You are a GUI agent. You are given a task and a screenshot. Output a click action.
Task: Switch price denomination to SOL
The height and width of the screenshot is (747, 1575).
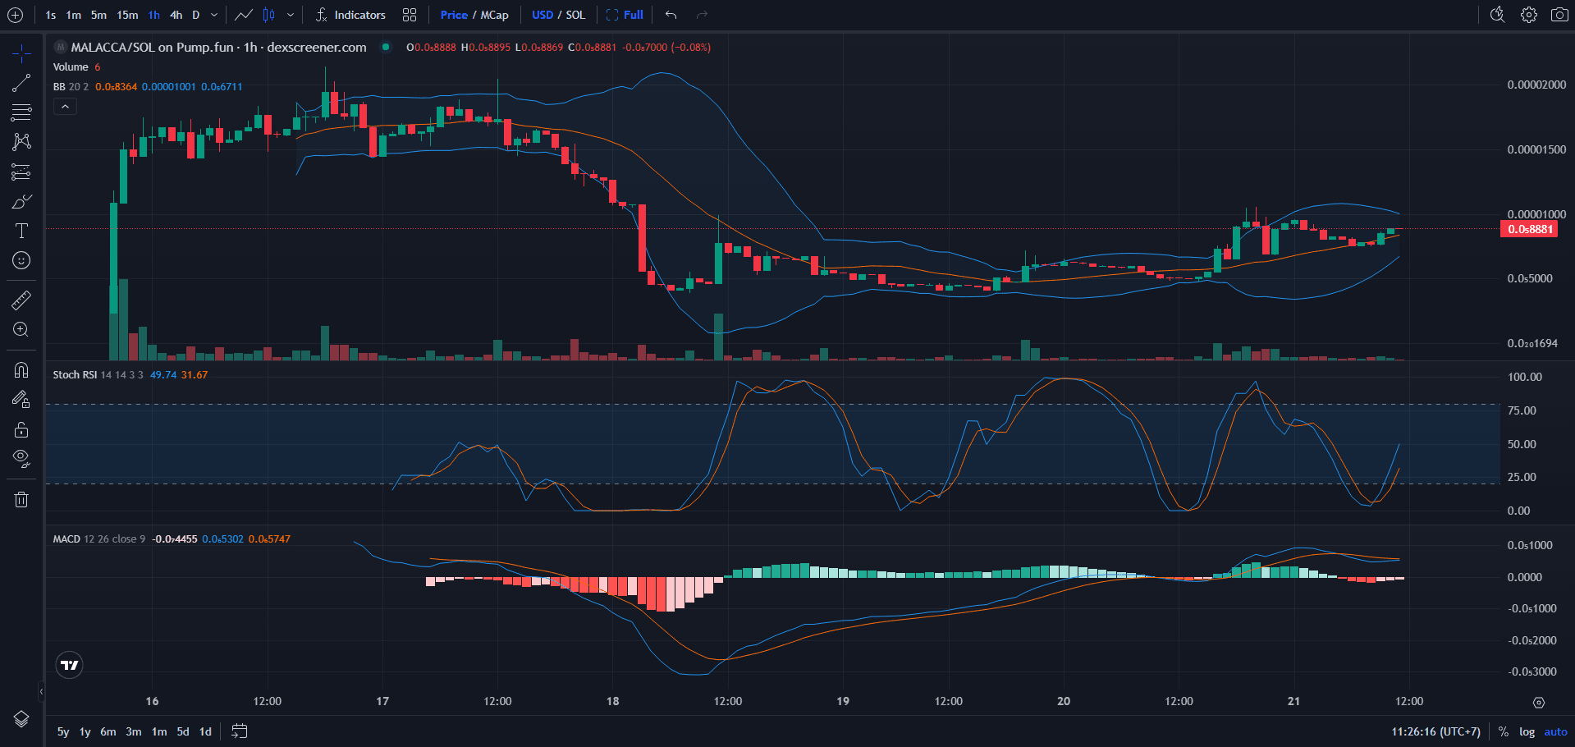pos(575,15)
